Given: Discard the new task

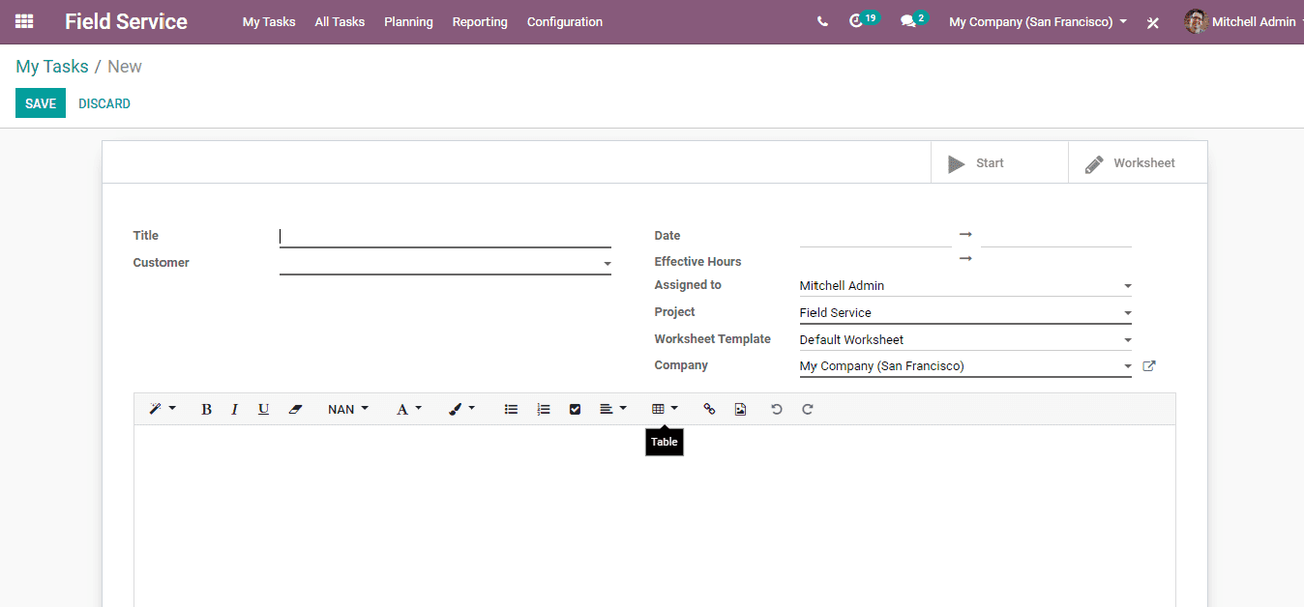Looking at the screenshot, I should (104, 103).
